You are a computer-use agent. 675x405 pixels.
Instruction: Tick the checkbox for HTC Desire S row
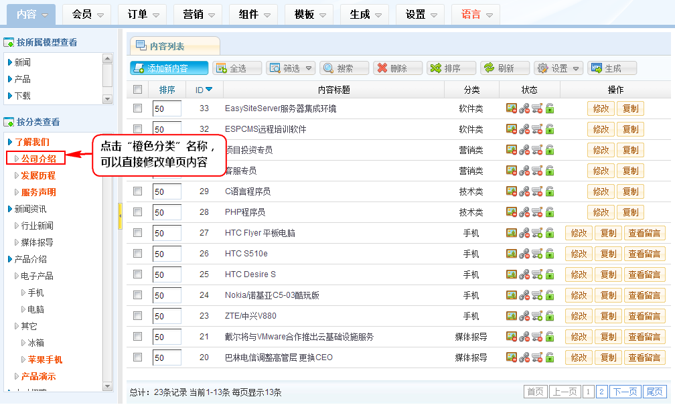click(137, 274)
